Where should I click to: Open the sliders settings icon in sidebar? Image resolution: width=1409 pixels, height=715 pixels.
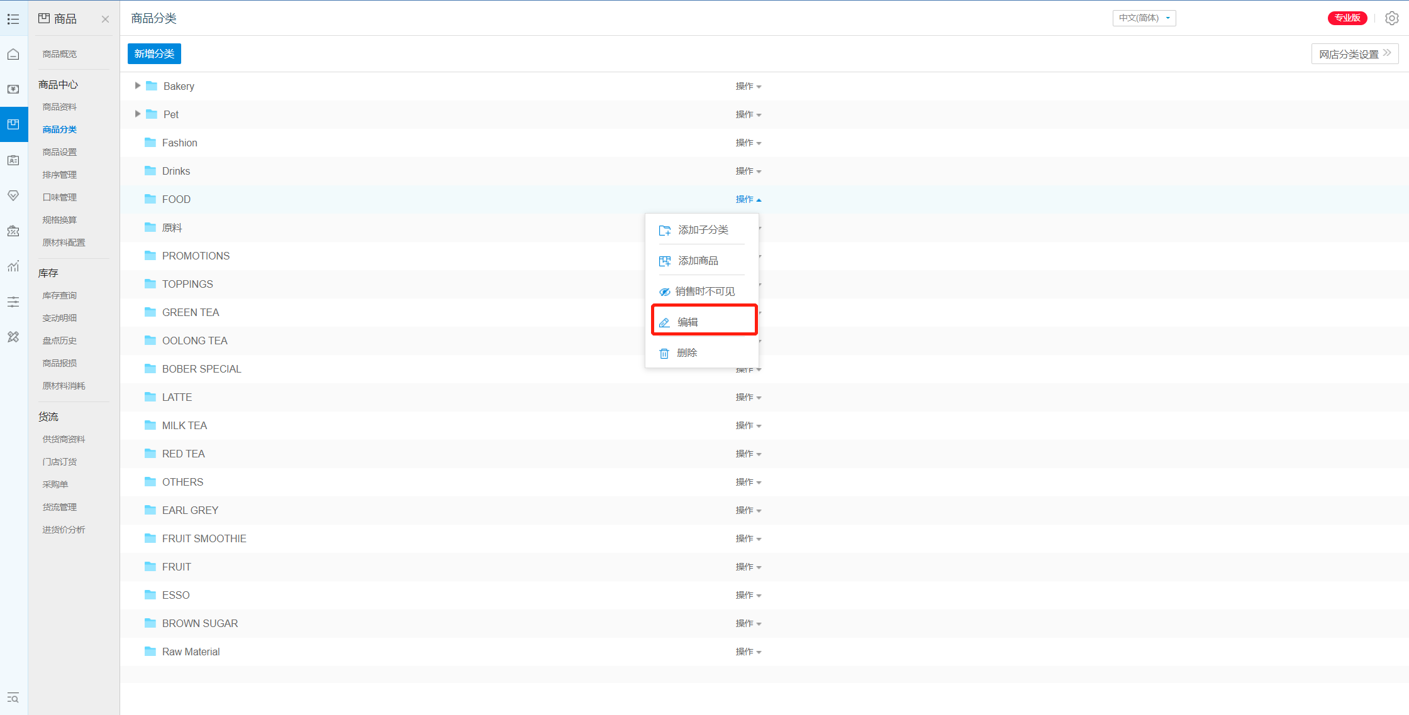click(13, 302)
